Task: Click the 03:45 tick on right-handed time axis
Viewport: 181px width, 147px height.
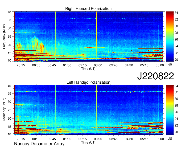Action: (113, 65)
